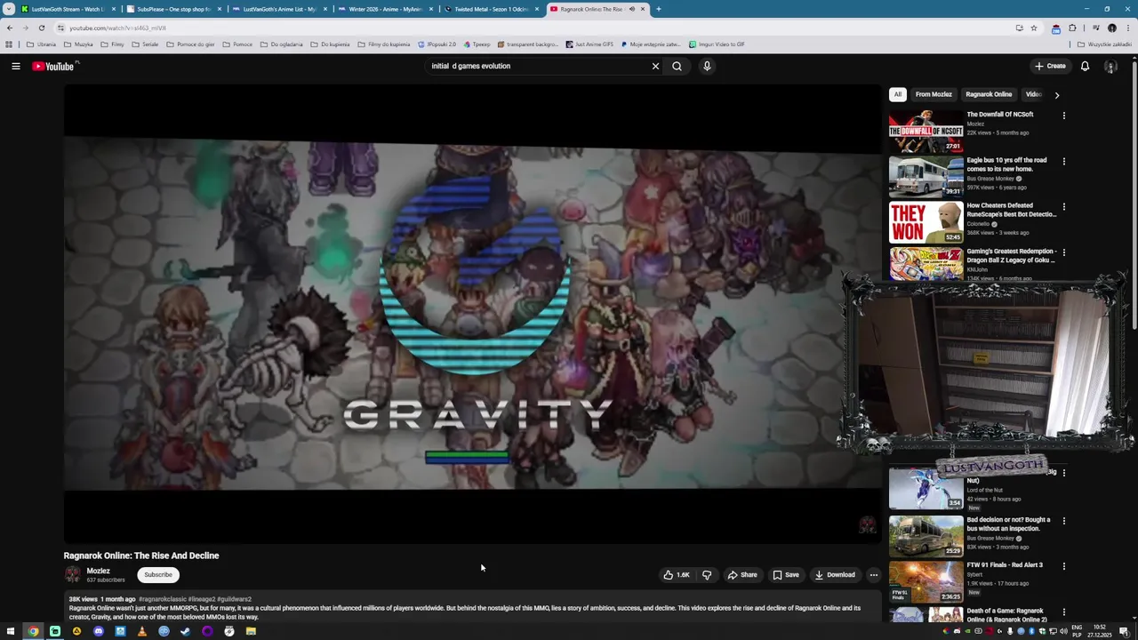The height and width of the screenshot is (640, 1138).
Task: Select the Ragnarok Online chip
Action: coord(989,94)
